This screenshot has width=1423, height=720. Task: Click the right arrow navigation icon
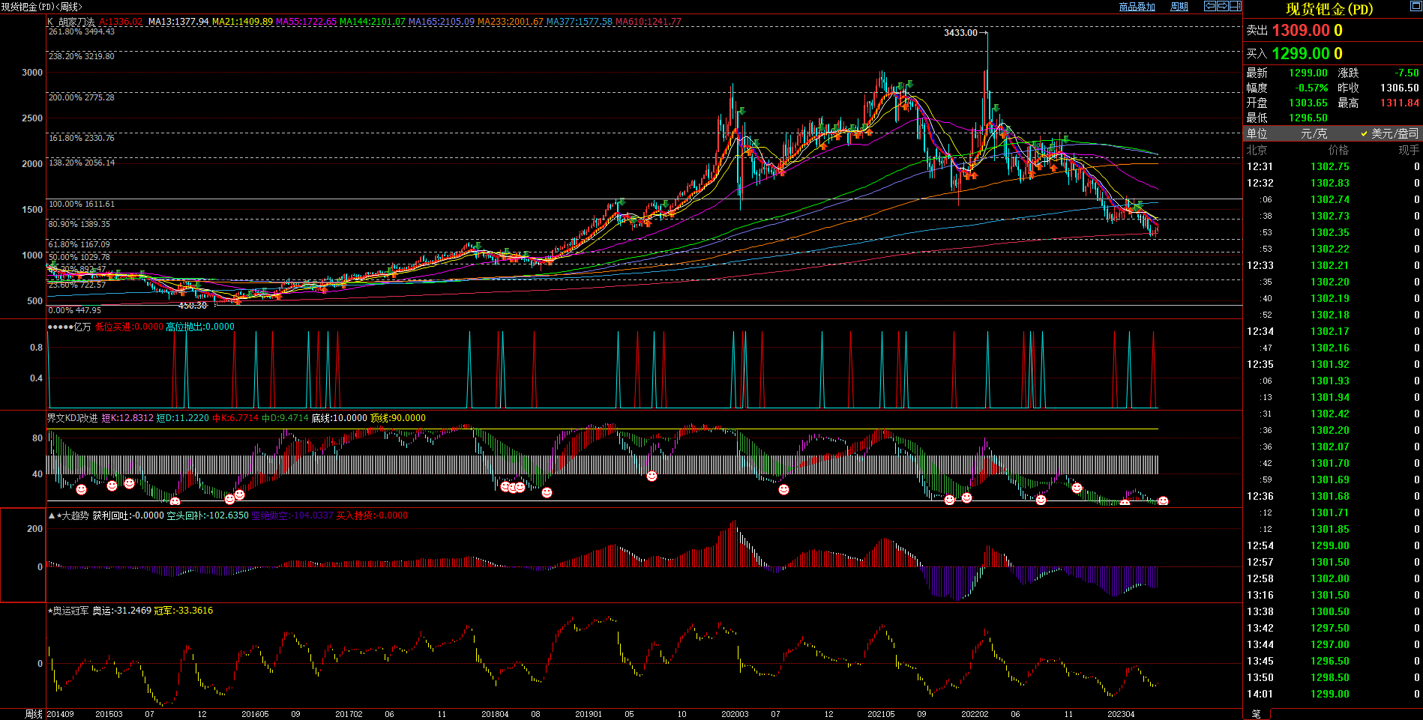pos(1222,6)
